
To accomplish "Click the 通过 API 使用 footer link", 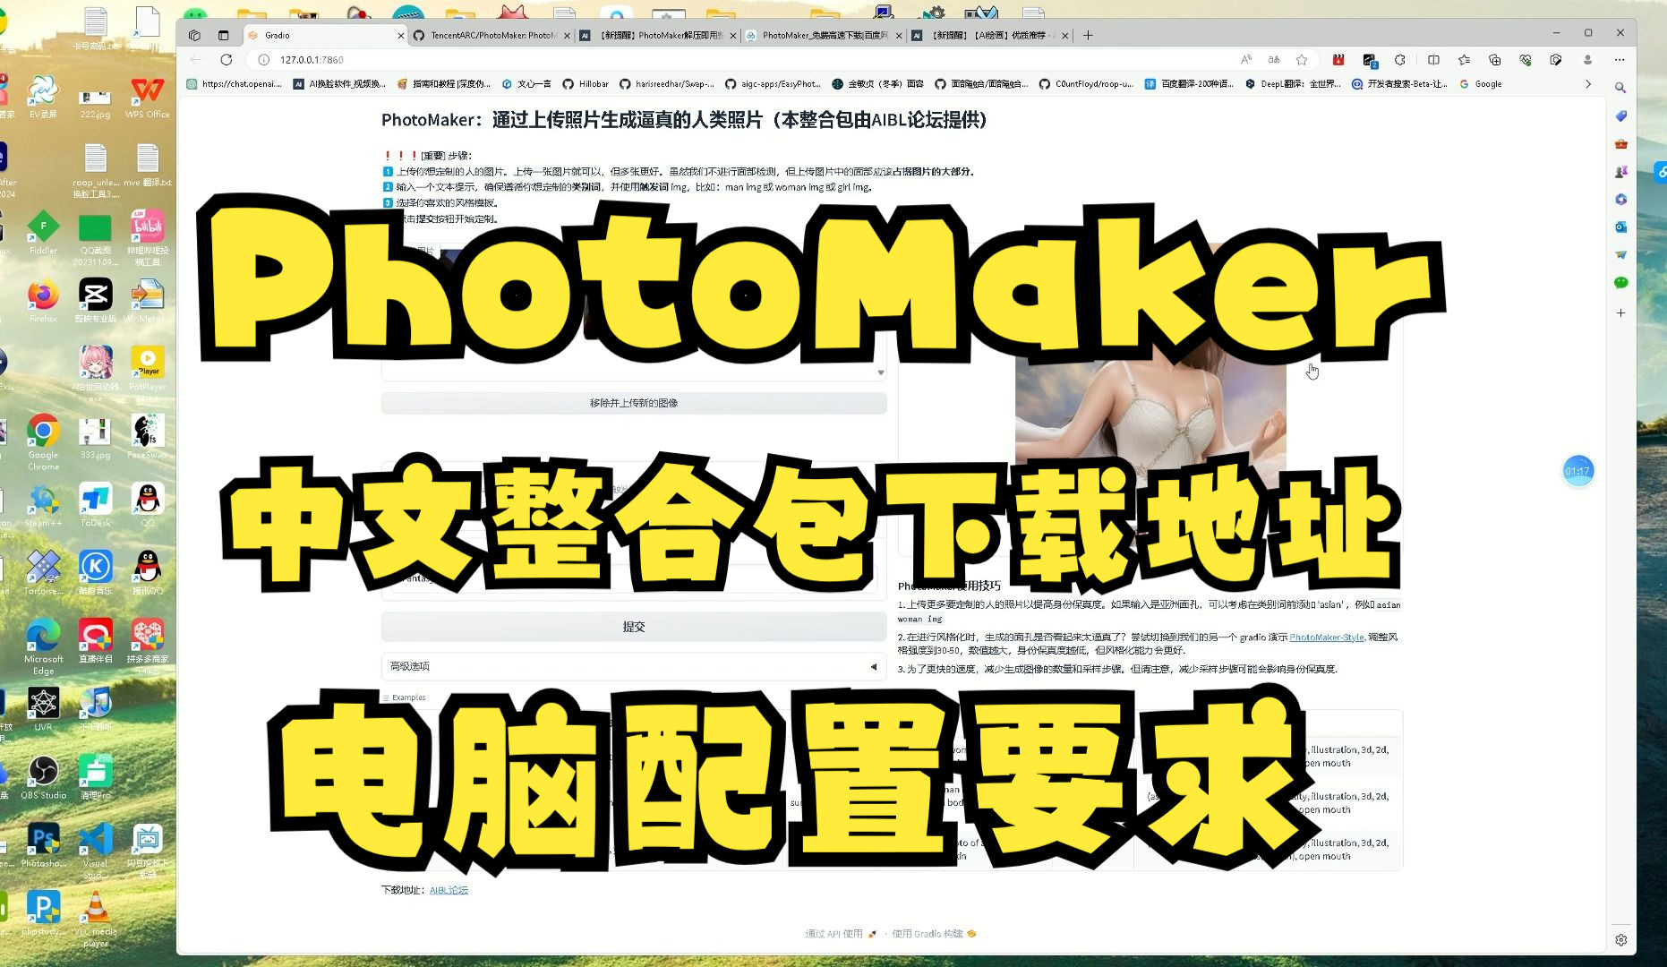I will click(x=841, y=934).
